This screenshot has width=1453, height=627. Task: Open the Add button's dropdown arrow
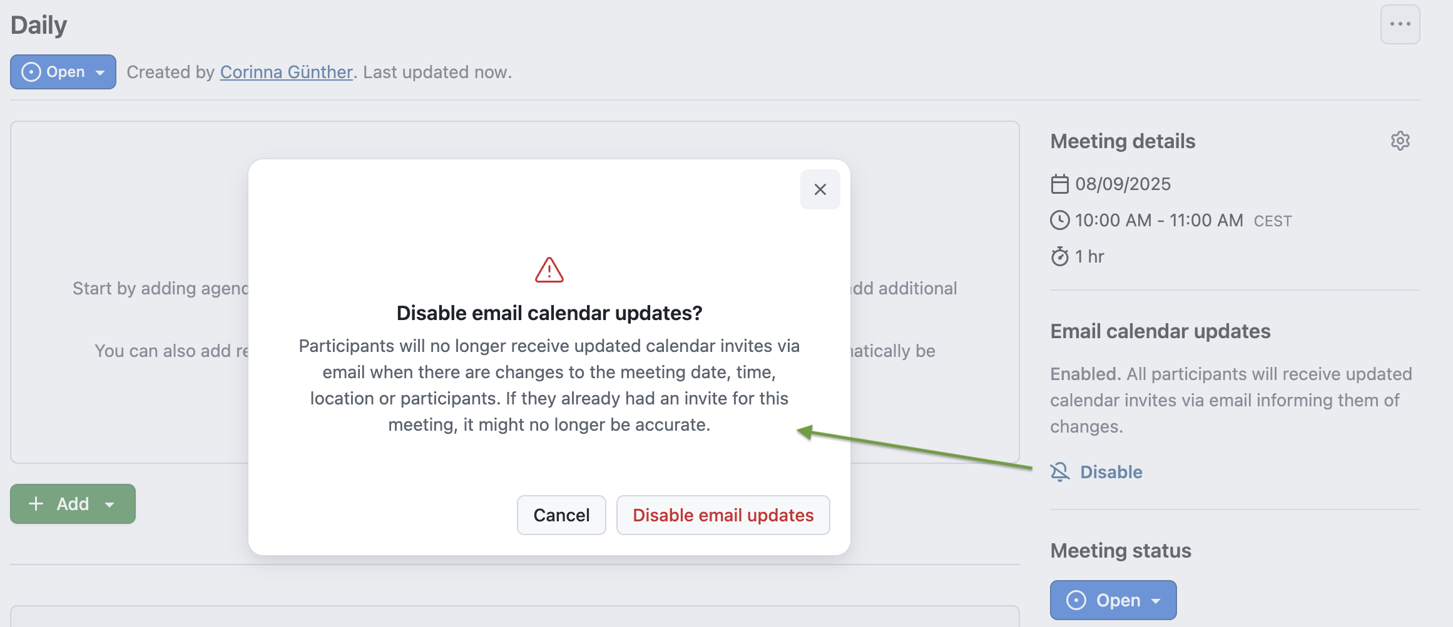pos(111,504)
